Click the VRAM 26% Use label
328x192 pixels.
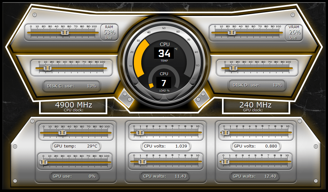pyautogui.click(x=293, y=32)
